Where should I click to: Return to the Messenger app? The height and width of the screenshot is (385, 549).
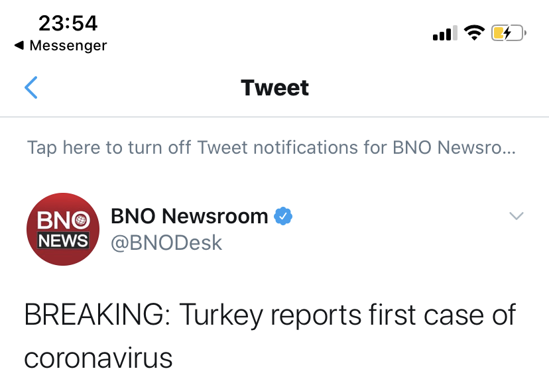[x=68, y=46]
